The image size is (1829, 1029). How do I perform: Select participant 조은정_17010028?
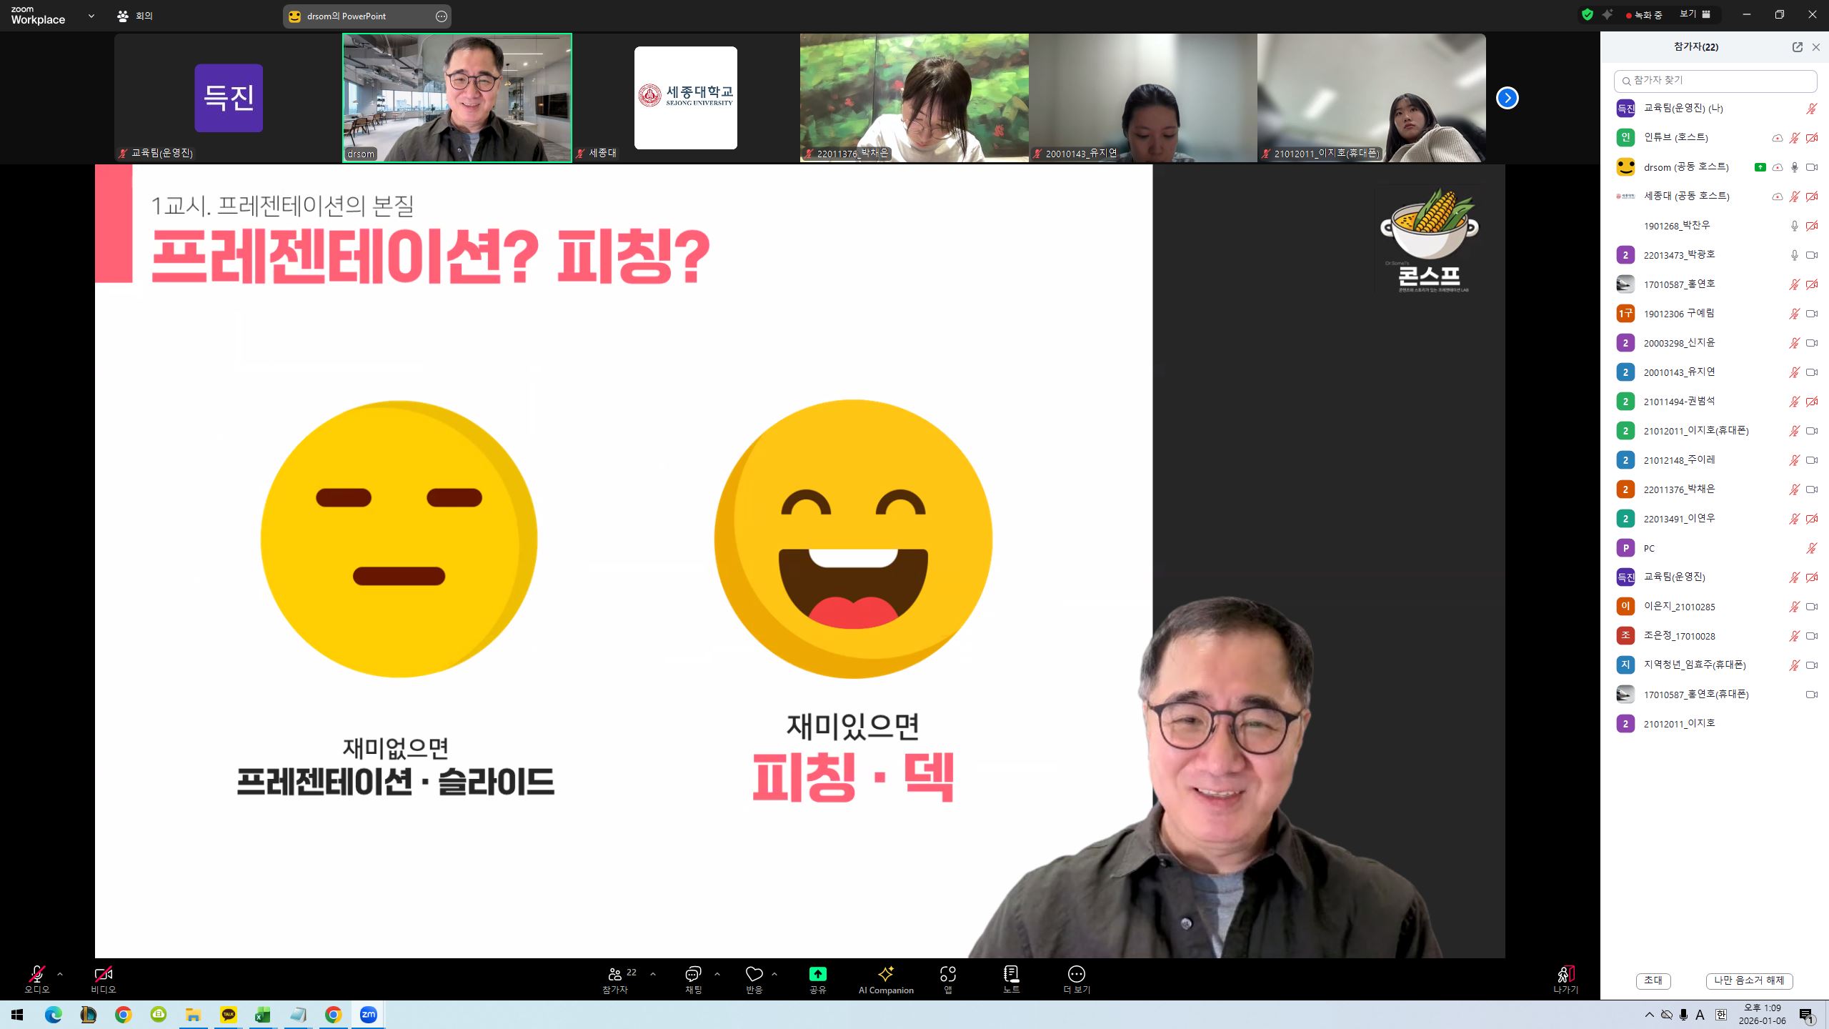click(x=1715, y=636)
